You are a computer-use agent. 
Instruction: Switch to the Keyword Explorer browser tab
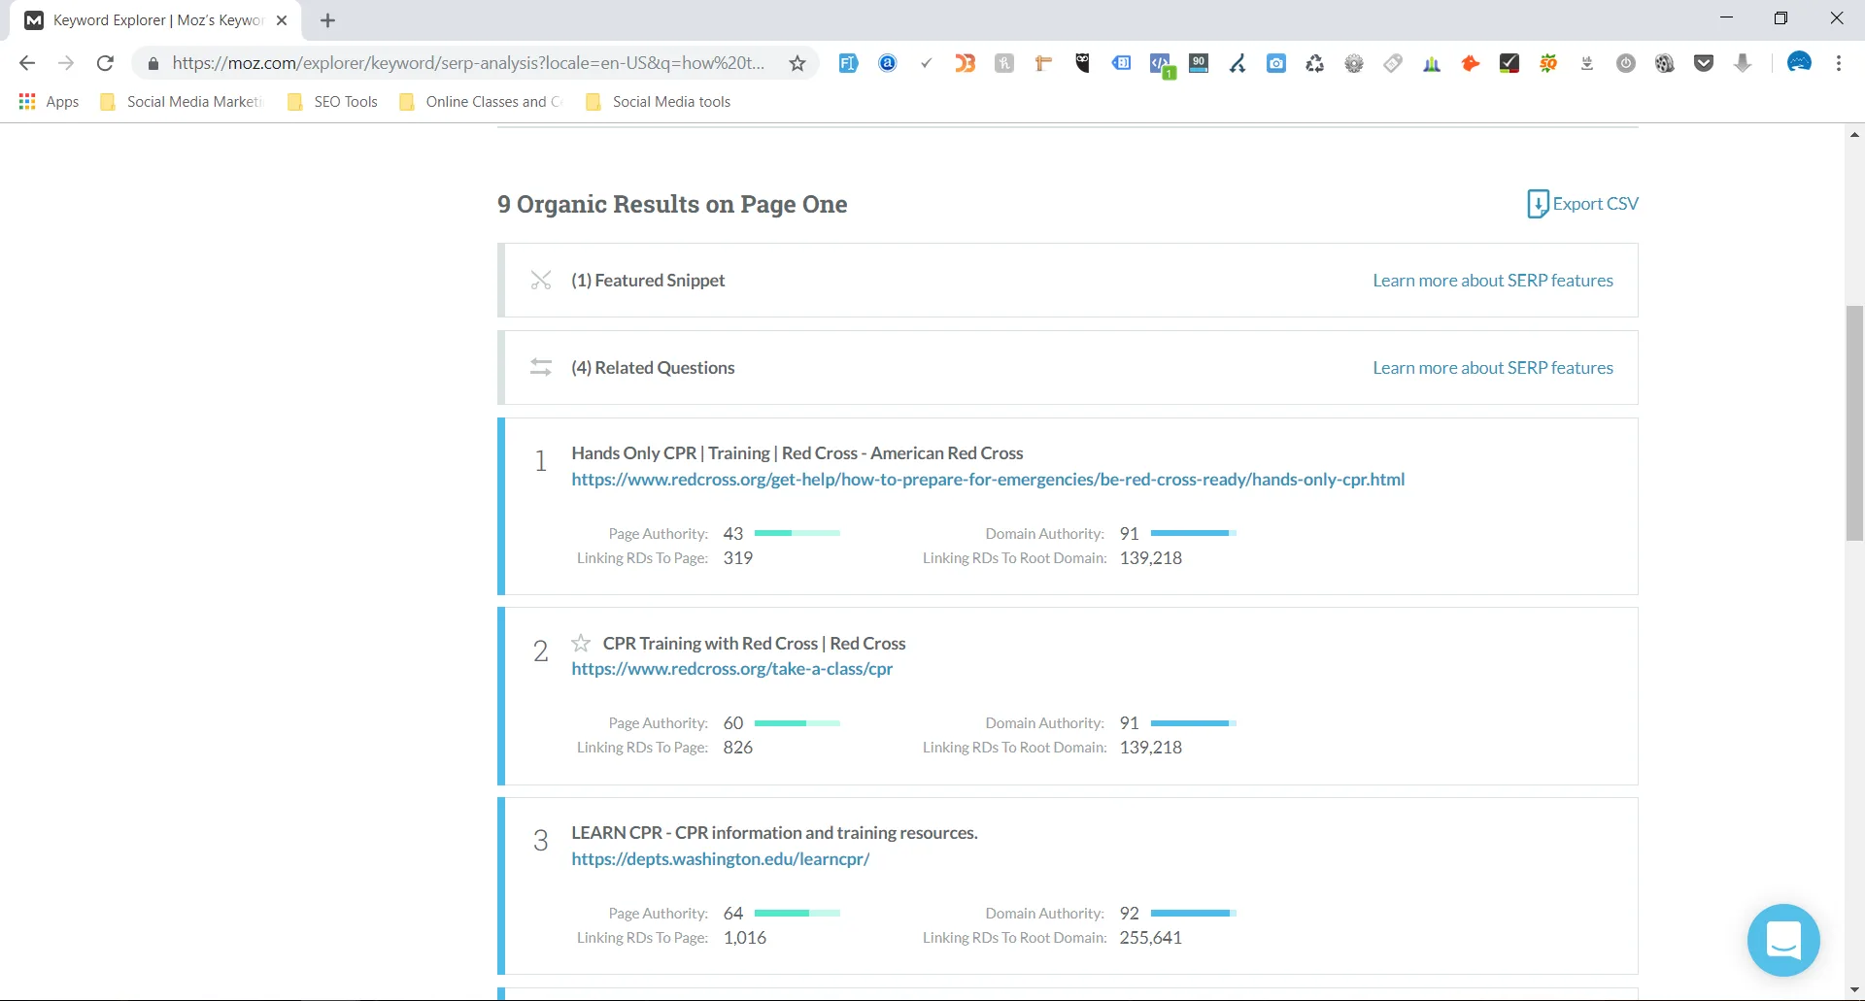[x=146, y=19]
